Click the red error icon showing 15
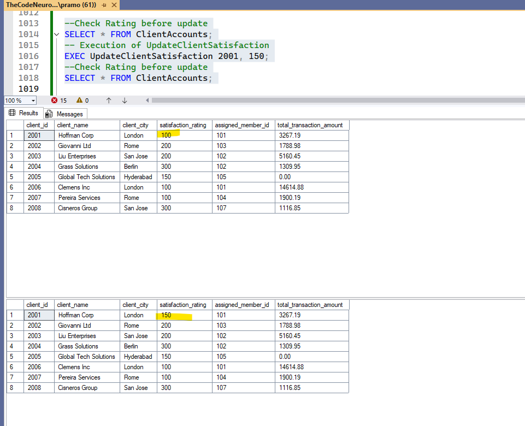 click(x=54, y=100)
